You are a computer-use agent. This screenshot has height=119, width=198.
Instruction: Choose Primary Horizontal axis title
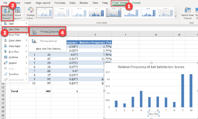coord(48,32)
